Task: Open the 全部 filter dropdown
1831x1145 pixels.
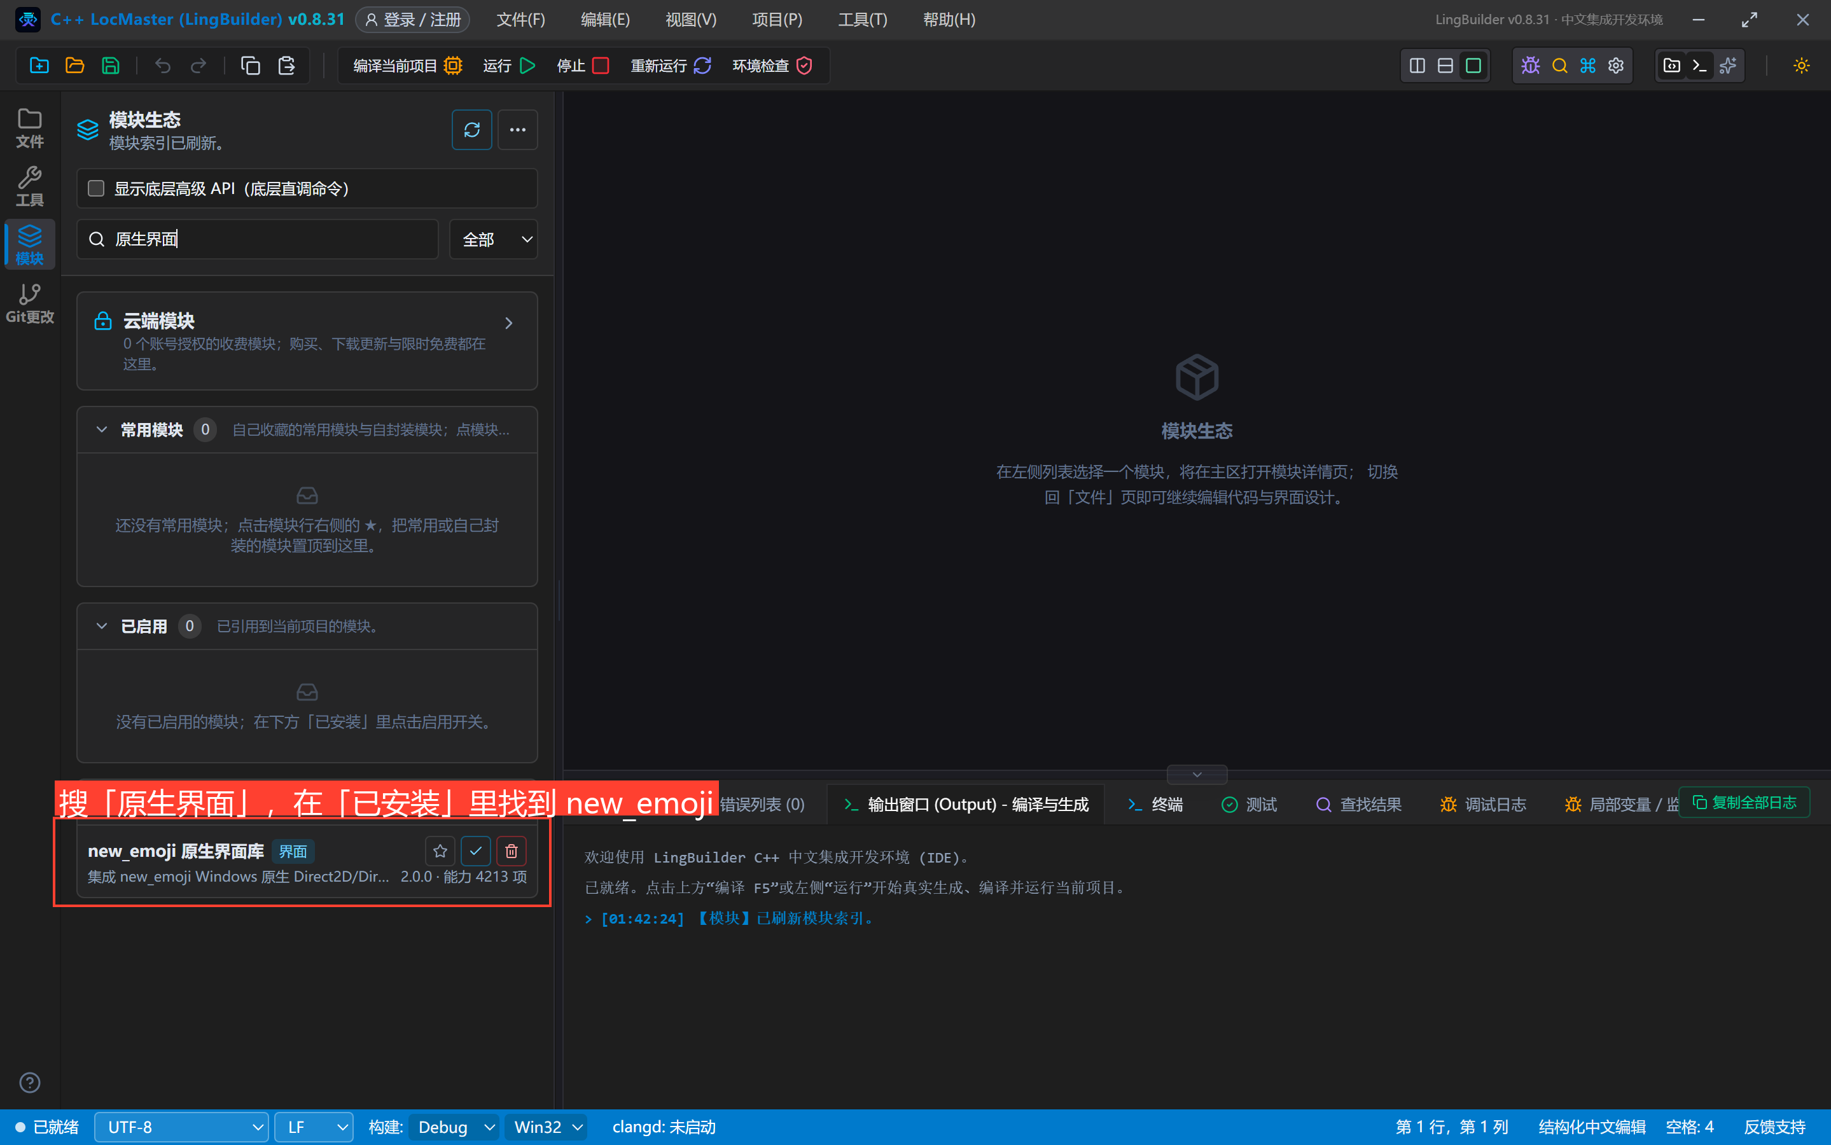Action: point(494,239)
